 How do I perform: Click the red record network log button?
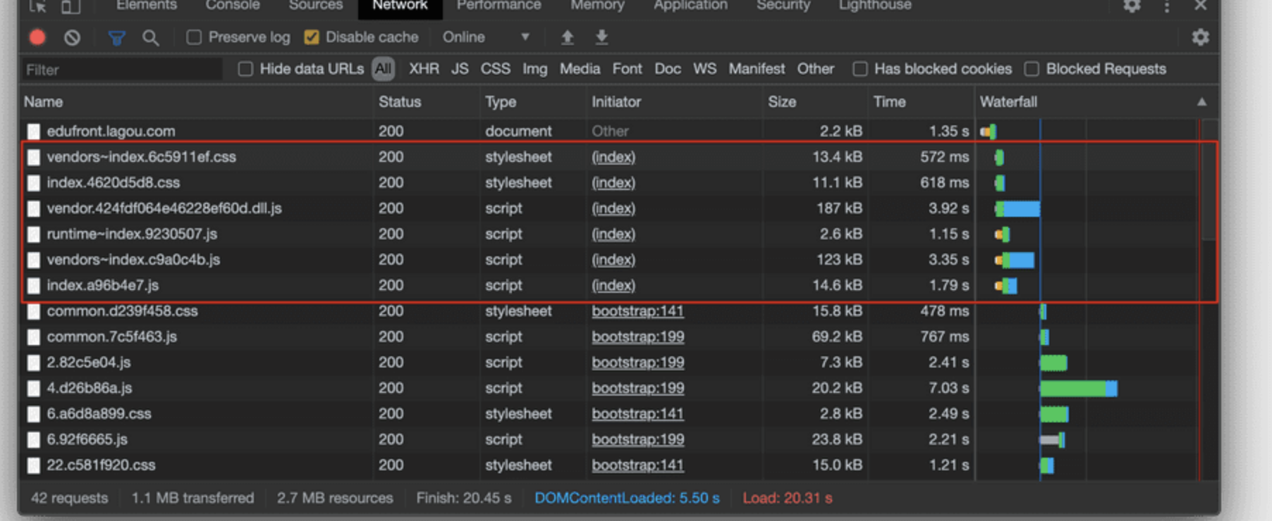37,37
